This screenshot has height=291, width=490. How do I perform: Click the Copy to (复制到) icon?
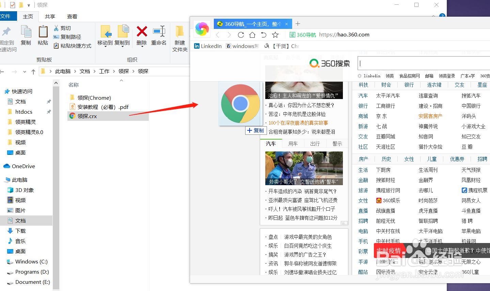click(x=123, y=32)
